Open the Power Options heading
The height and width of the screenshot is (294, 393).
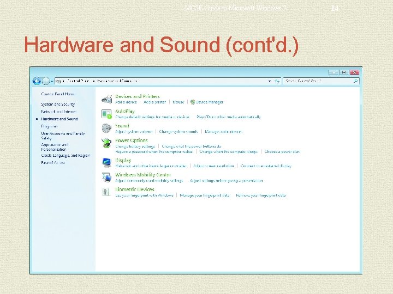[x=132, y=140]
